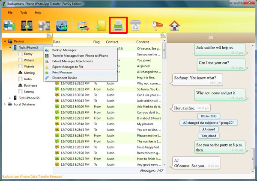Viewport: 257px width, 181px height.
Task: Sort messages by Flag column header
Action: 96,42
